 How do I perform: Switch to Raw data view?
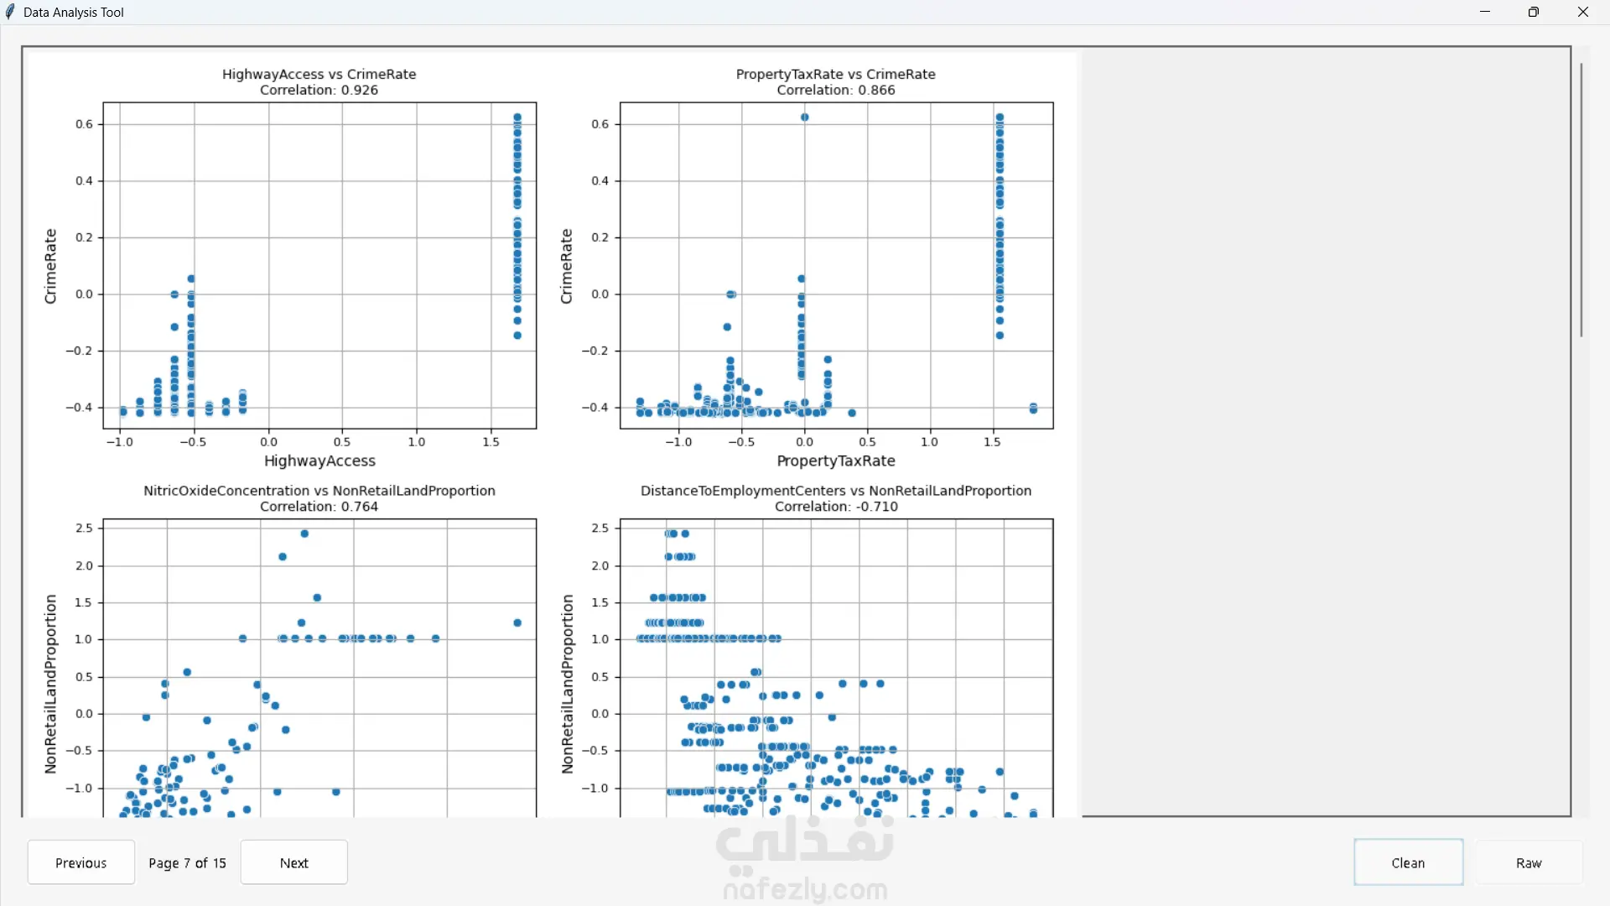pyautogui.click(x=1529, y=862)
